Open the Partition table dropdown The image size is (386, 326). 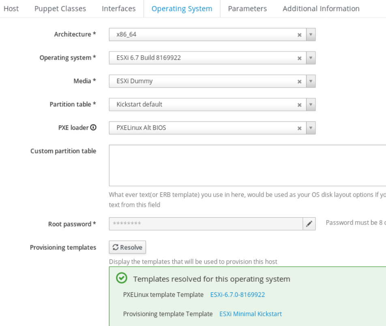[311, 105]
